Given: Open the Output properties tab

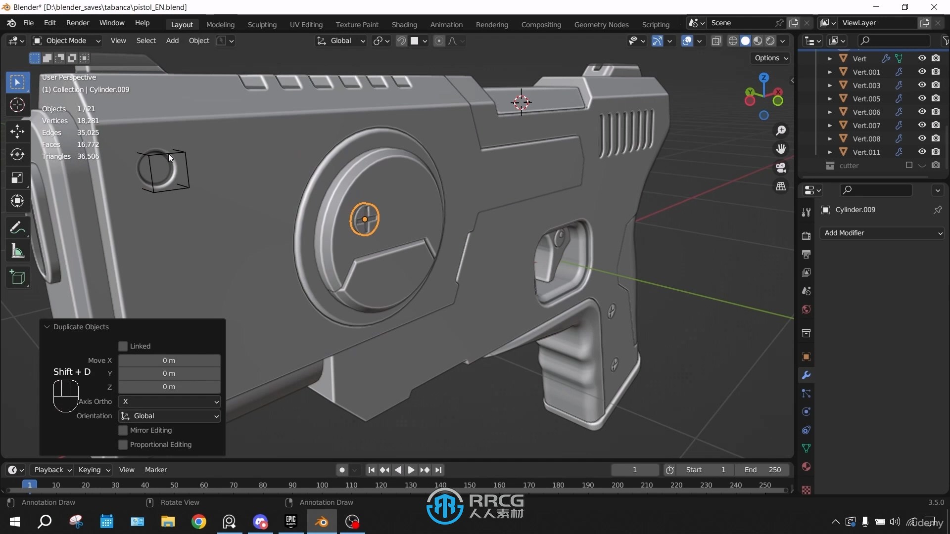Looking at the screenshot, I should 806,254.
